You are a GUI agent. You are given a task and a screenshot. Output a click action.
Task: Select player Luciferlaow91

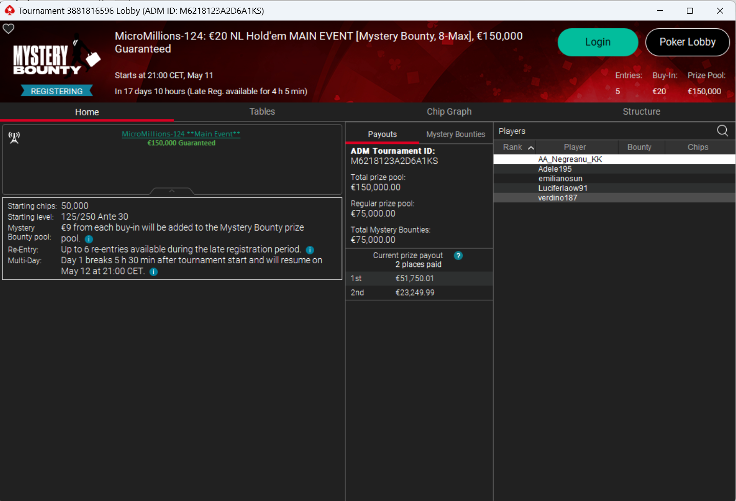[x=614, y=188]
